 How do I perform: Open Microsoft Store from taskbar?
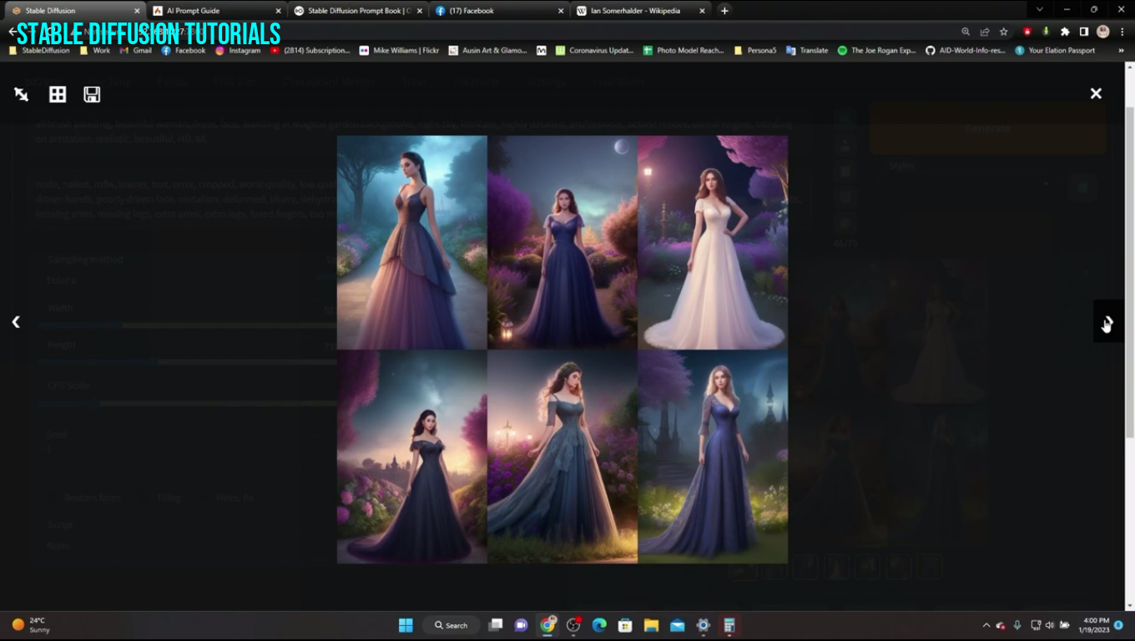click(x=625, y=625)
